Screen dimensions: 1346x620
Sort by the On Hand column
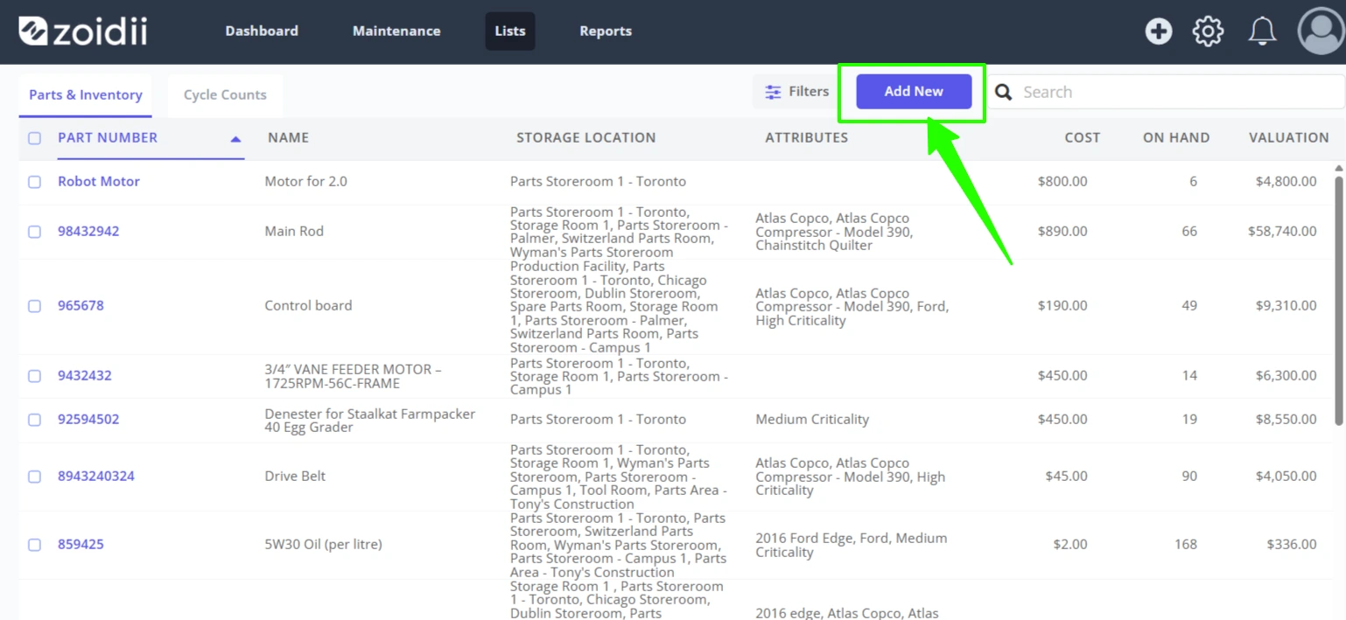(x=1176, y=137)
